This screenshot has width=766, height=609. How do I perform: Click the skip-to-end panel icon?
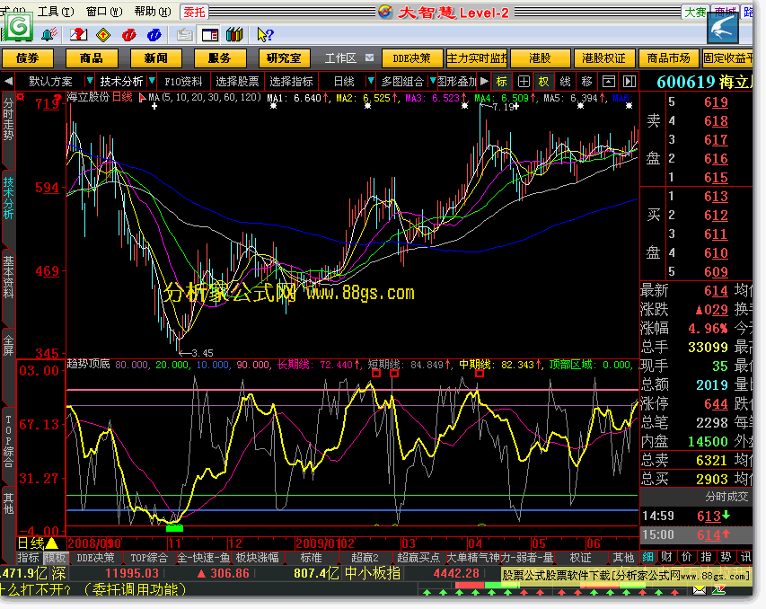pyautogui.click(x=630, y=82)
